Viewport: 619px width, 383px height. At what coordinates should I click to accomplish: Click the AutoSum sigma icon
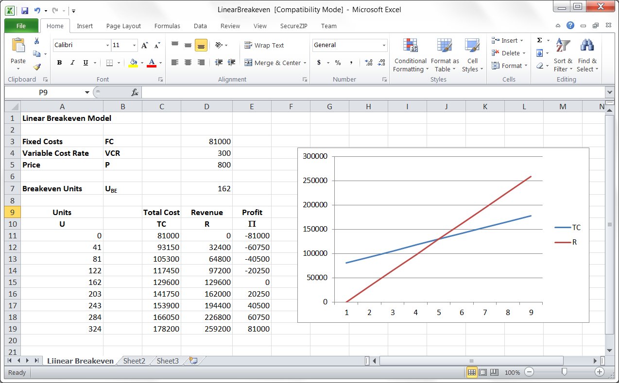(539, 40)
